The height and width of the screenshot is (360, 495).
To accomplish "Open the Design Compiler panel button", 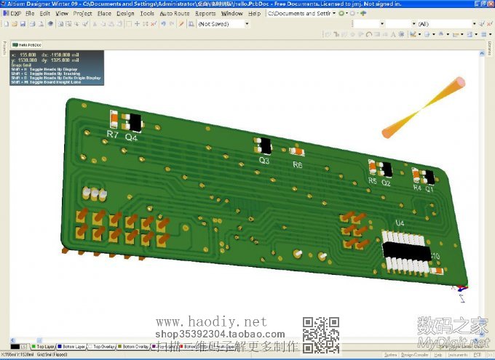I will click(416, 355).
